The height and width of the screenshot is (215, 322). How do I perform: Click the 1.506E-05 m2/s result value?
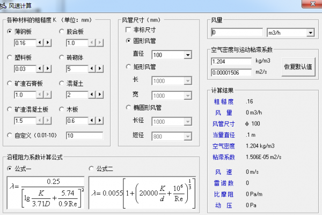pyautogui.click(x=264, y=157)
